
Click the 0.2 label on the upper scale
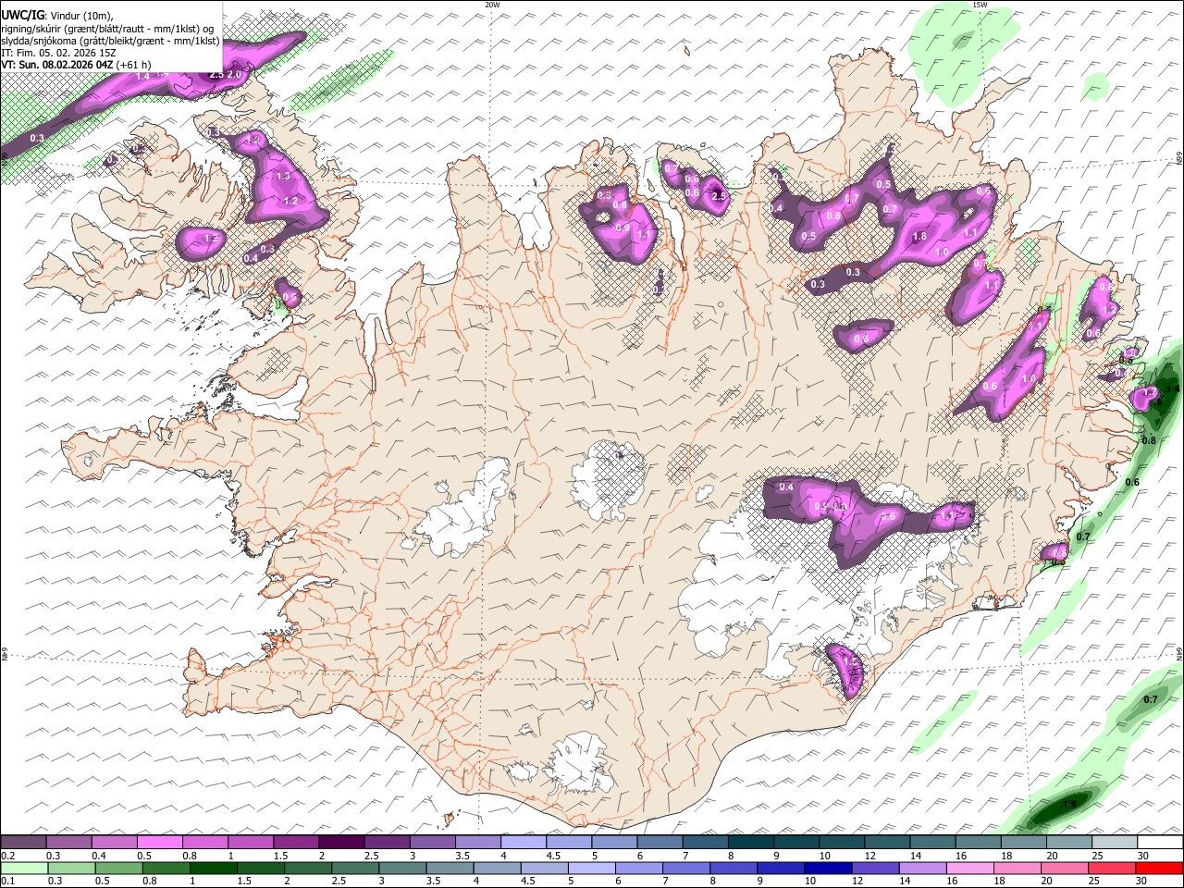9,856
